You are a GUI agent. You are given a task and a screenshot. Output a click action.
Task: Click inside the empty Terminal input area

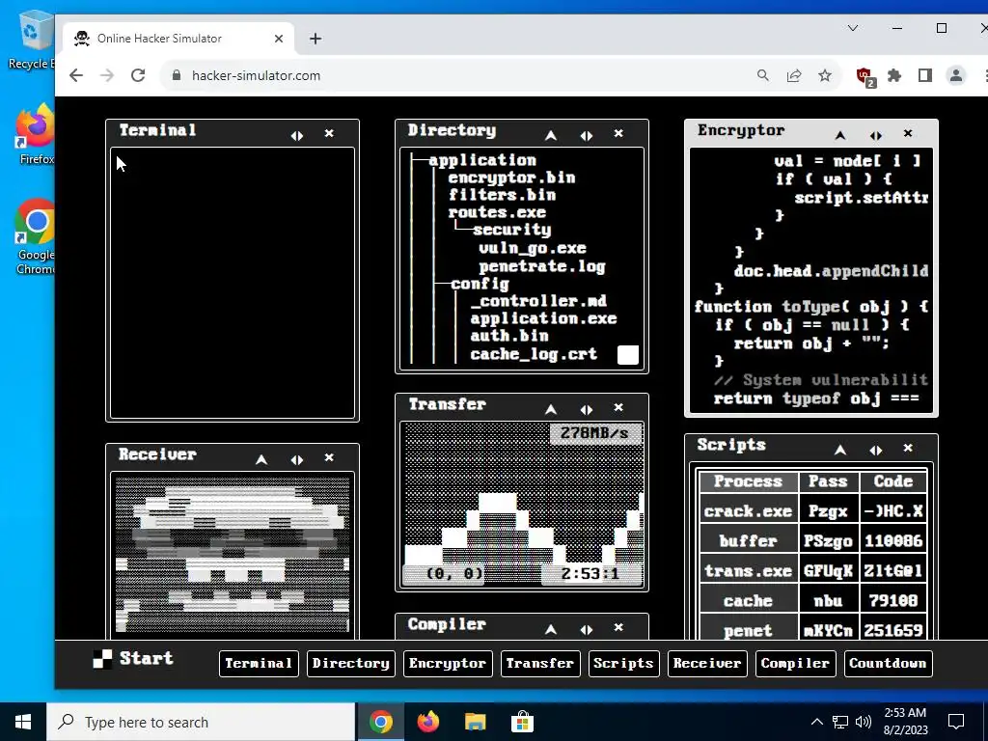click(x=233, y=283)
